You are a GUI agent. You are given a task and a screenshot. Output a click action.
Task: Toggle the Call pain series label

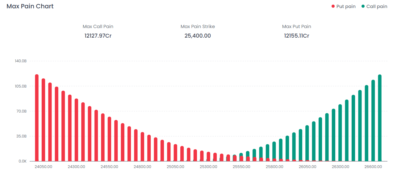click(377, 6)
